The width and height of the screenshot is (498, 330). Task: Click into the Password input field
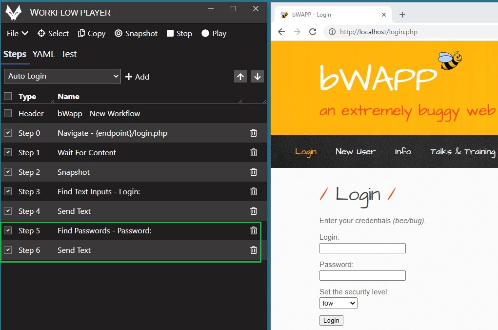point(362,276)
